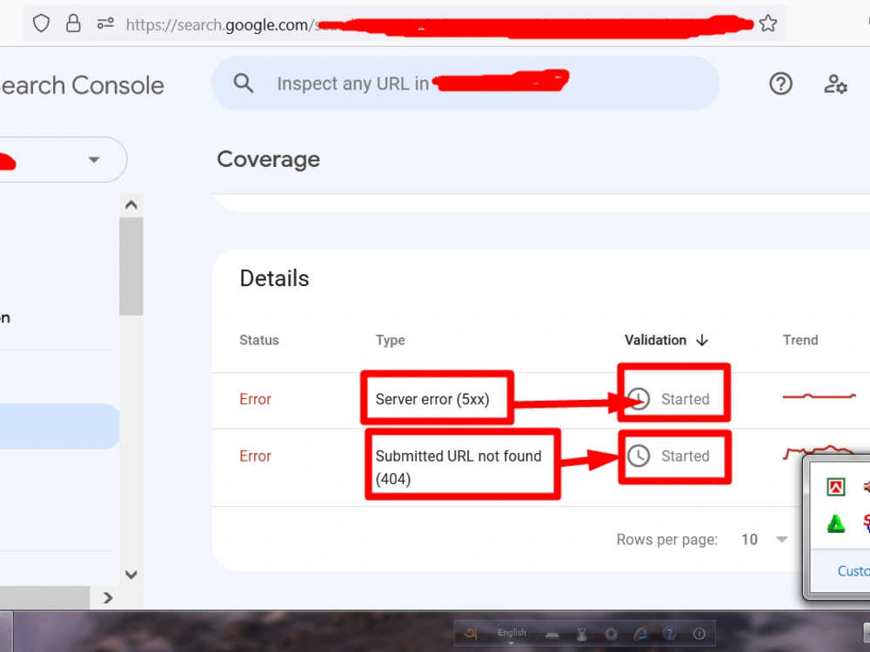
Task: Click Error status in 404 row
Action: pos(255,456)
